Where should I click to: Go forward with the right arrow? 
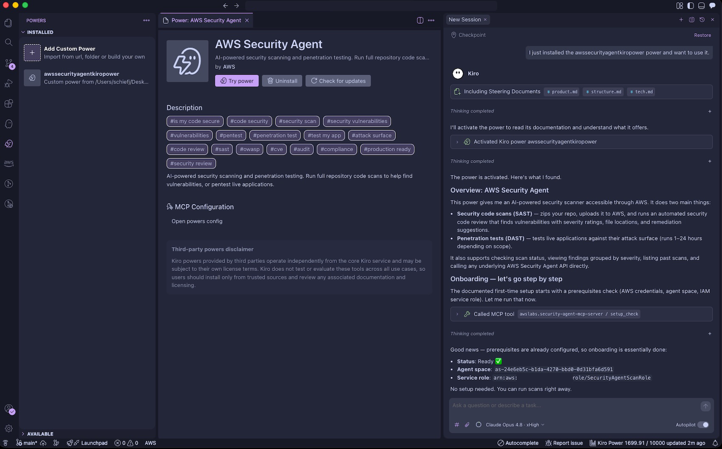click(237, 6)
